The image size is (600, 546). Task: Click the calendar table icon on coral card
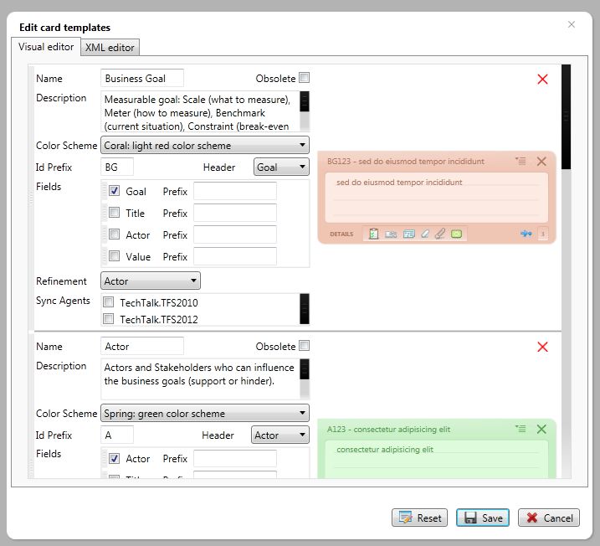(408, 234)
